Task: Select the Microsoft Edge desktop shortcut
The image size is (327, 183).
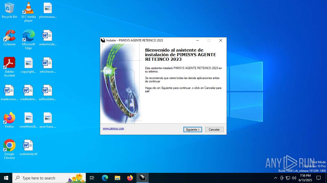Action: pos(28,40)
